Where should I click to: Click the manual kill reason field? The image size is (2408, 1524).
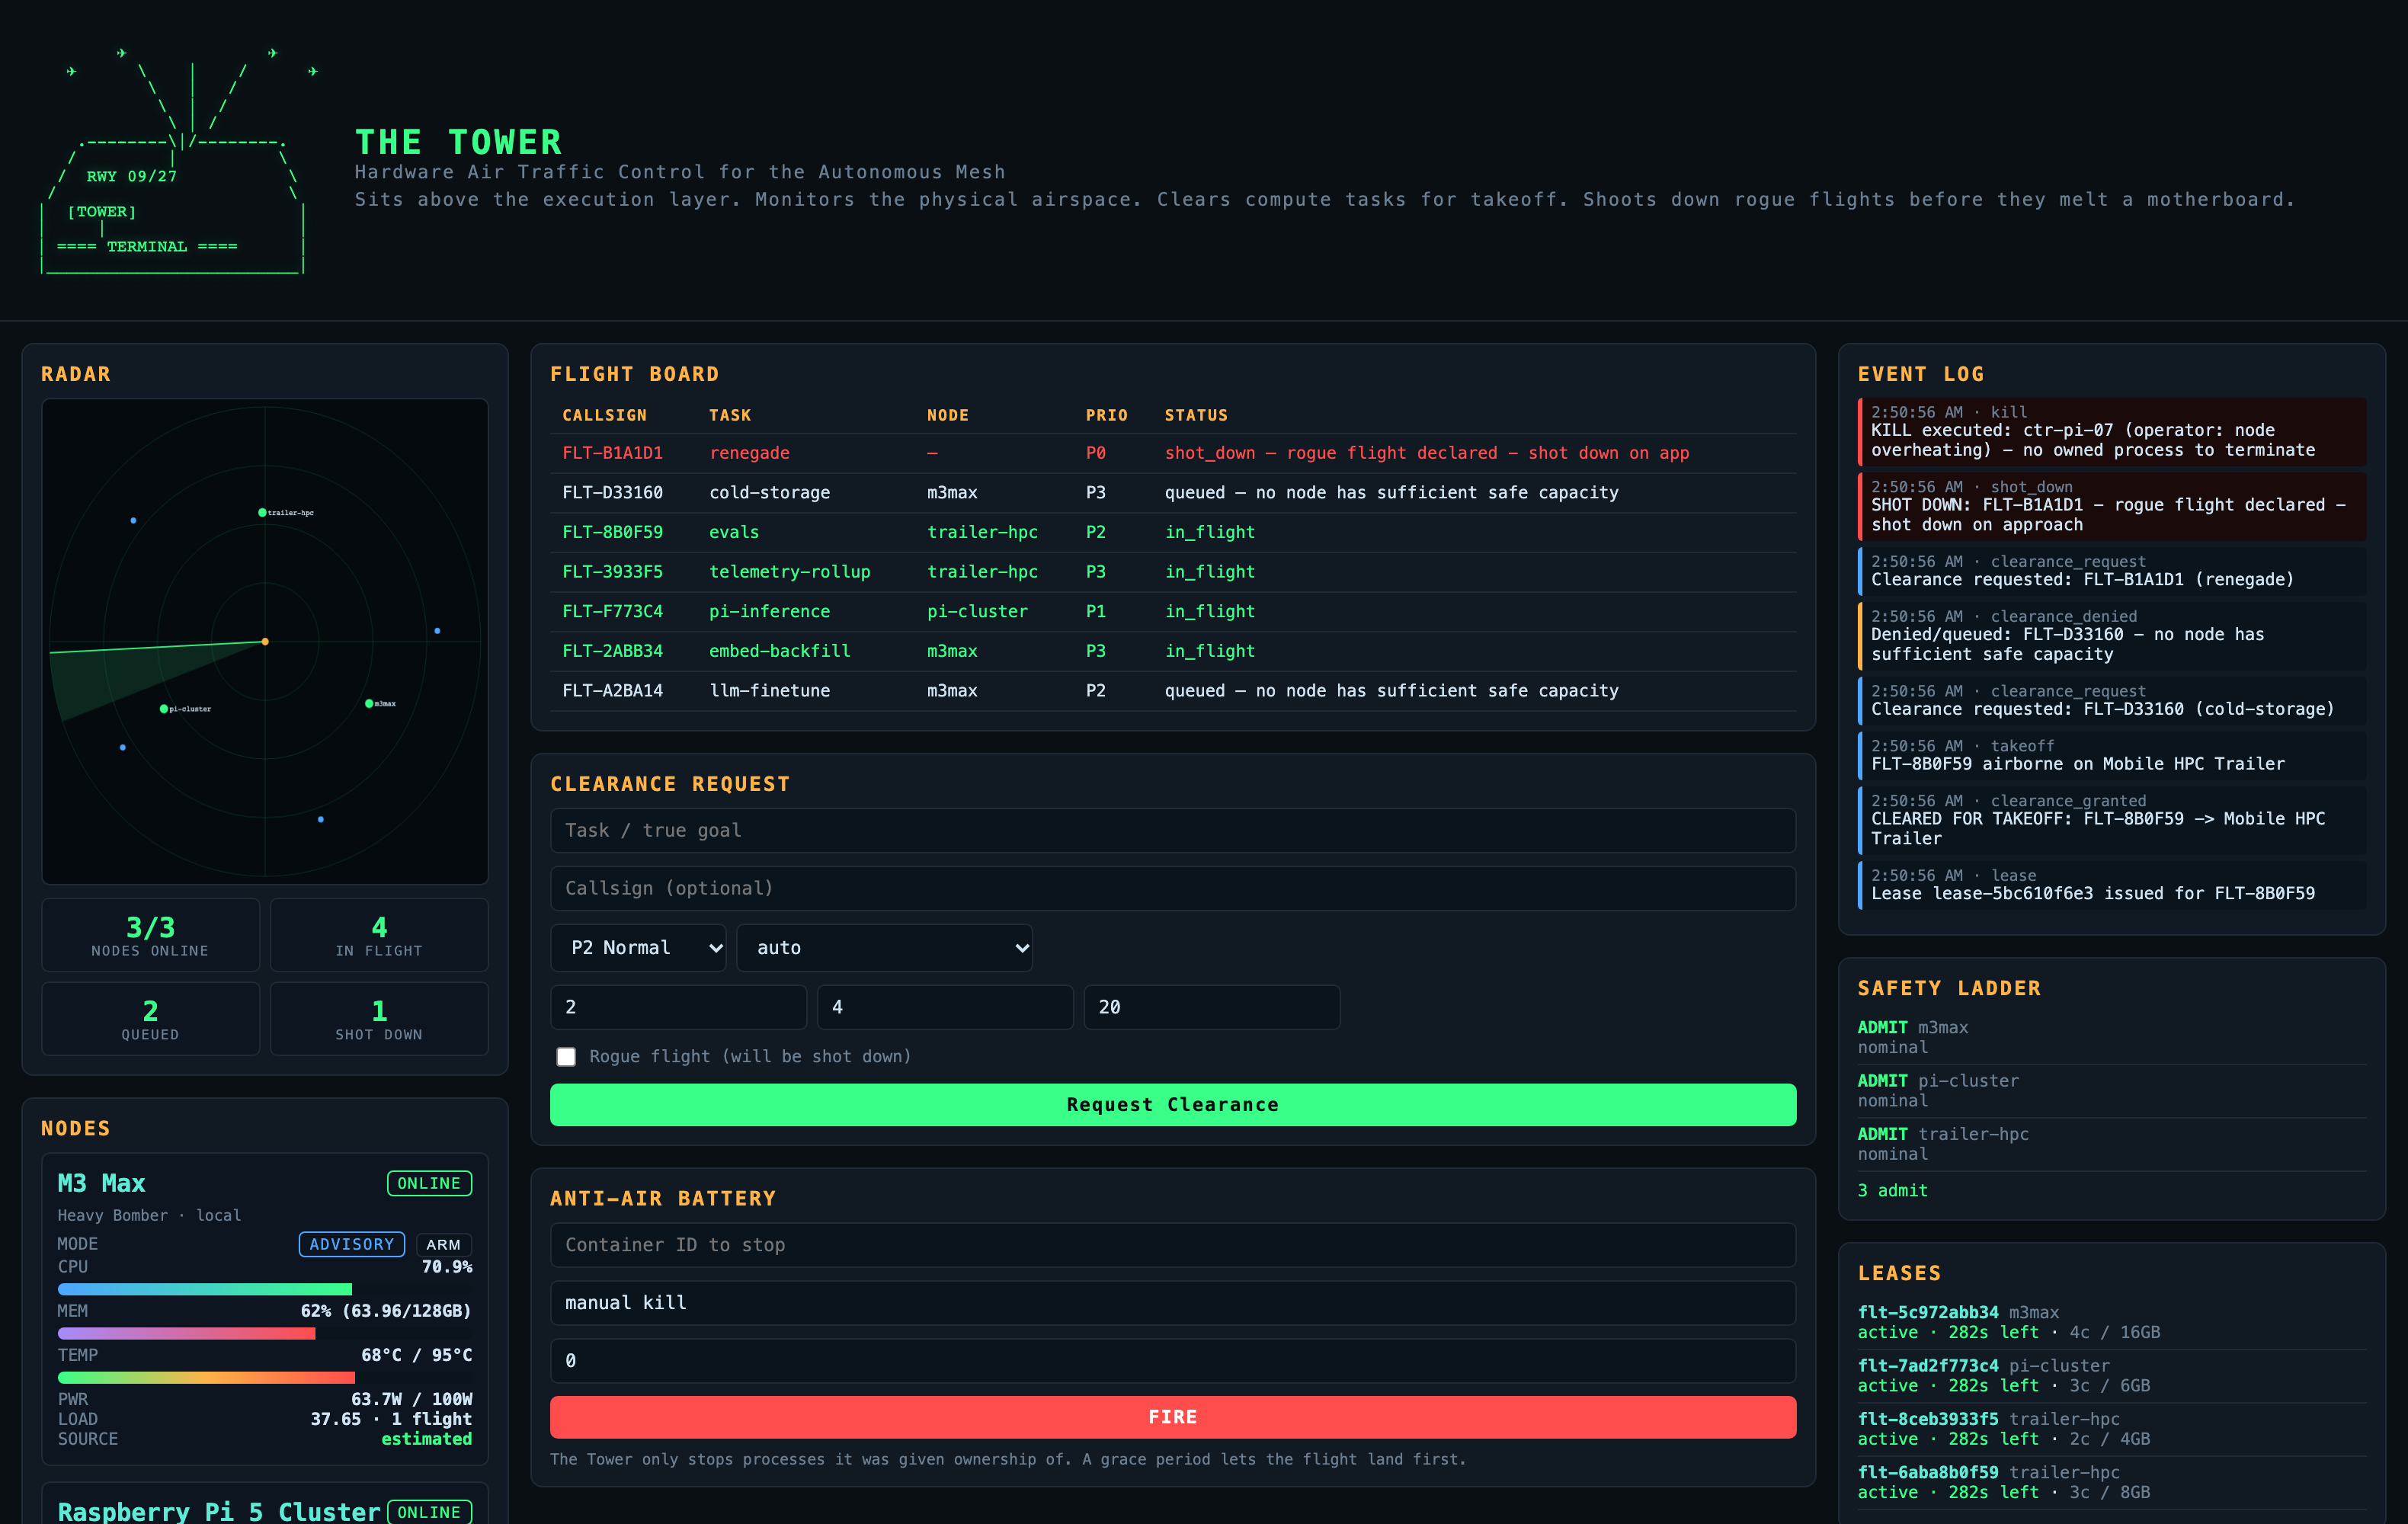[1173, 1303]
